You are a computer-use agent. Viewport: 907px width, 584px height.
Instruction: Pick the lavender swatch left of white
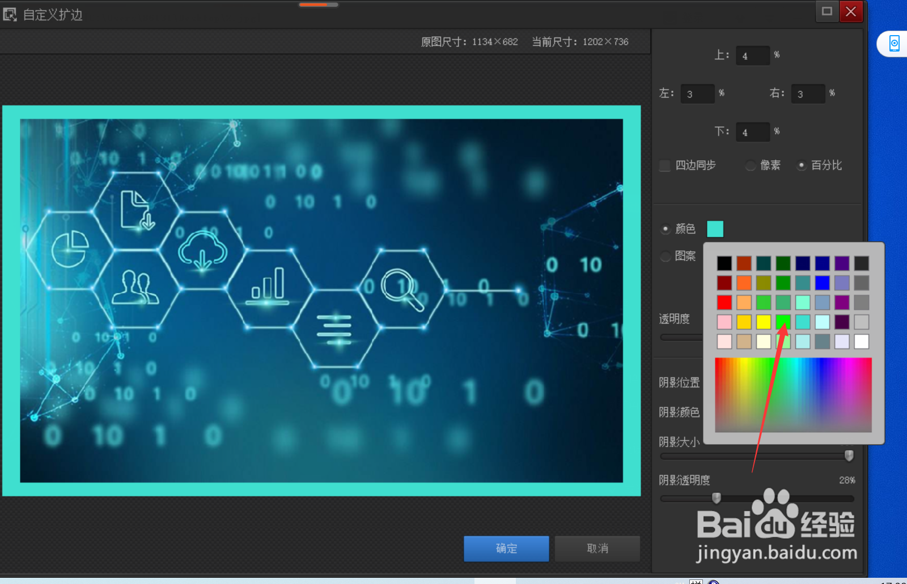point(842,342)
